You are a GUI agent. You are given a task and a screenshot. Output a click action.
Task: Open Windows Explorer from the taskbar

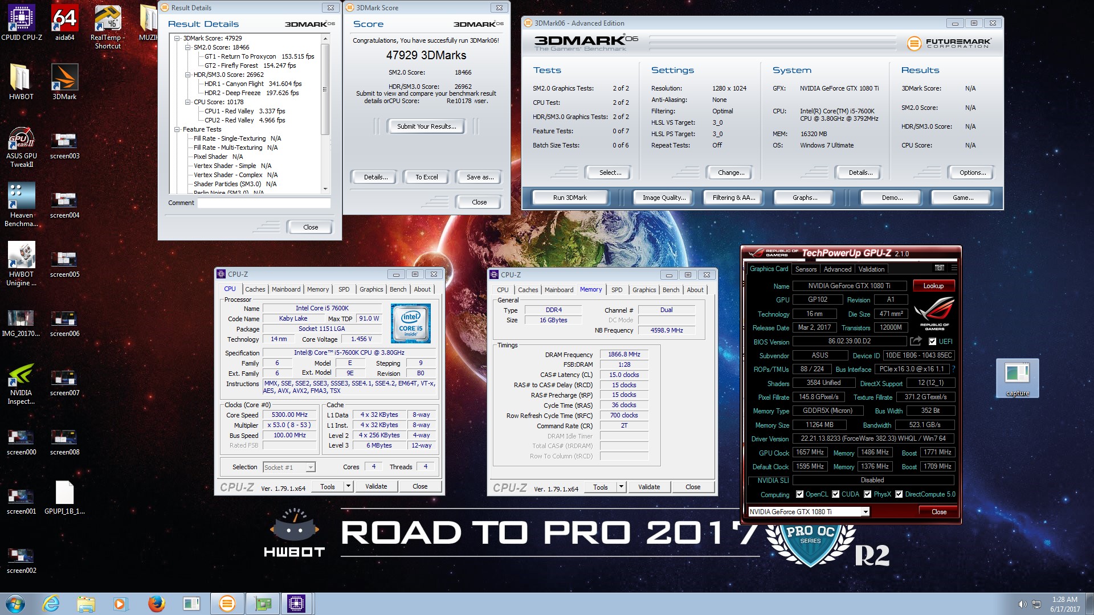pyautogui.click(x=86, y=604)
